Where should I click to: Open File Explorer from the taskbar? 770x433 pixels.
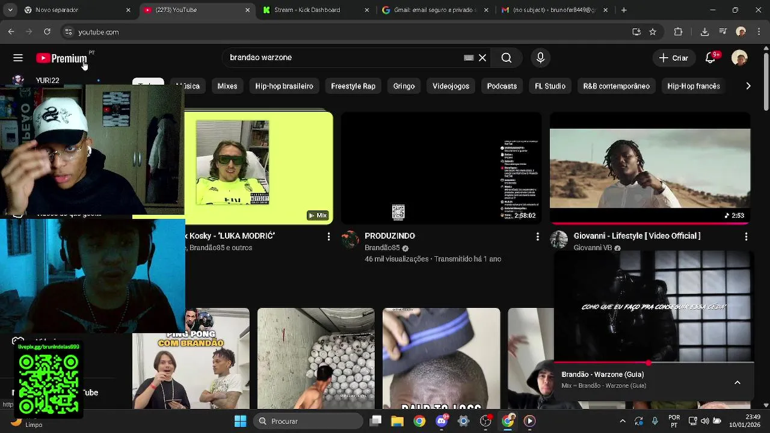pos(397,421)
